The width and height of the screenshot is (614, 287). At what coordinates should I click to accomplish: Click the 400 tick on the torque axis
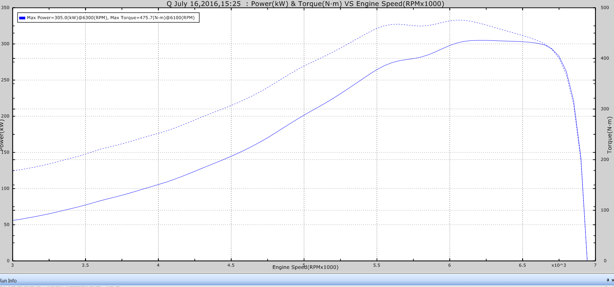tap(604, 58)
